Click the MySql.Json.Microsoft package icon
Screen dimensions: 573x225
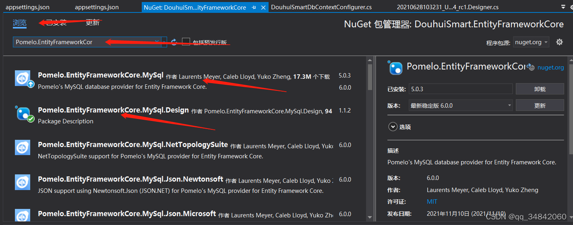pyautogui.click(x=23, y=215)
